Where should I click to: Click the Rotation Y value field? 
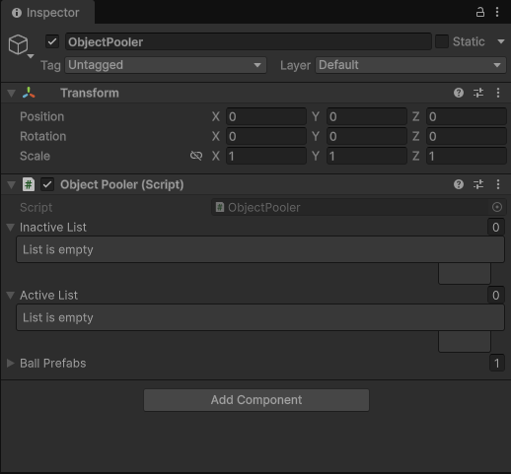pos(367,136)
